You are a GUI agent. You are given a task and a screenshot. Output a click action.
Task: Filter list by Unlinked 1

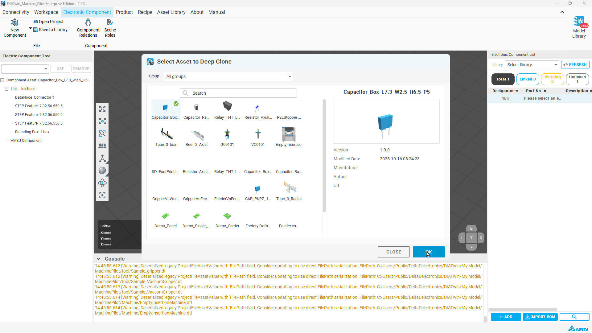[x=578, y=79]
